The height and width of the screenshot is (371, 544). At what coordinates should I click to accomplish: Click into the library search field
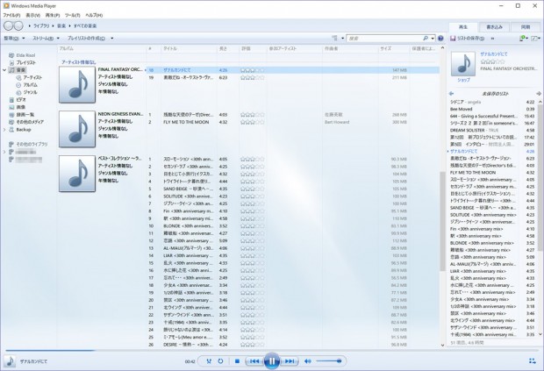(384, 38)
